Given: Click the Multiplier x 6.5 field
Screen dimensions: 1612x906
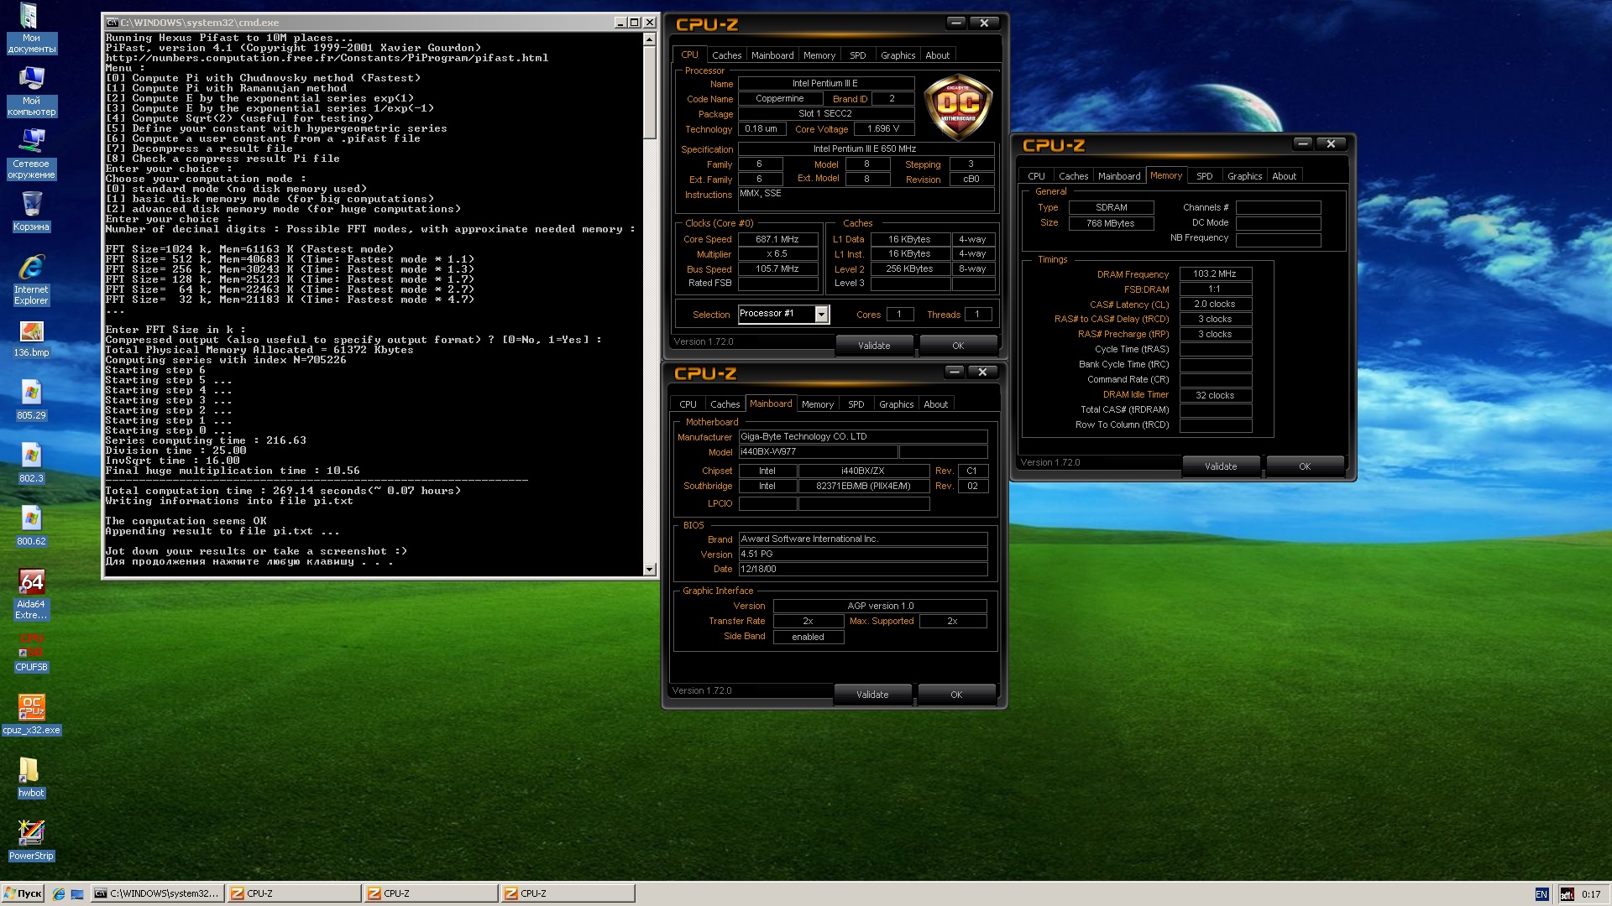Looking at the screenshot, I should point(777,254).
